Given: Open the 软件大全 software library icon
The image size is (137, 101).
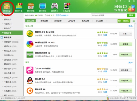Looking at the screenshot, I should coord(7,7).
